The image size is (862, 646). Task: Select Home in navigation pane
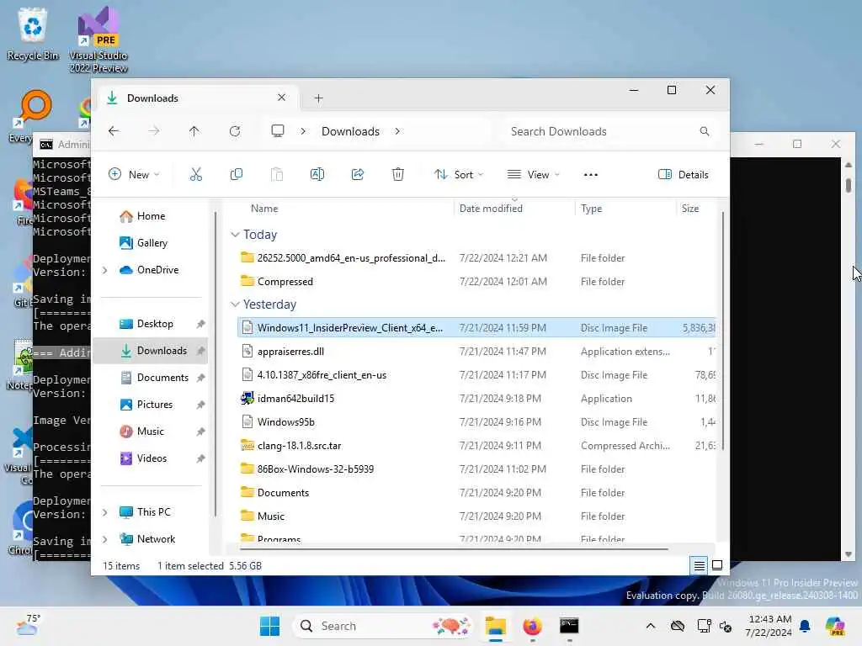(x=151, y=216)
